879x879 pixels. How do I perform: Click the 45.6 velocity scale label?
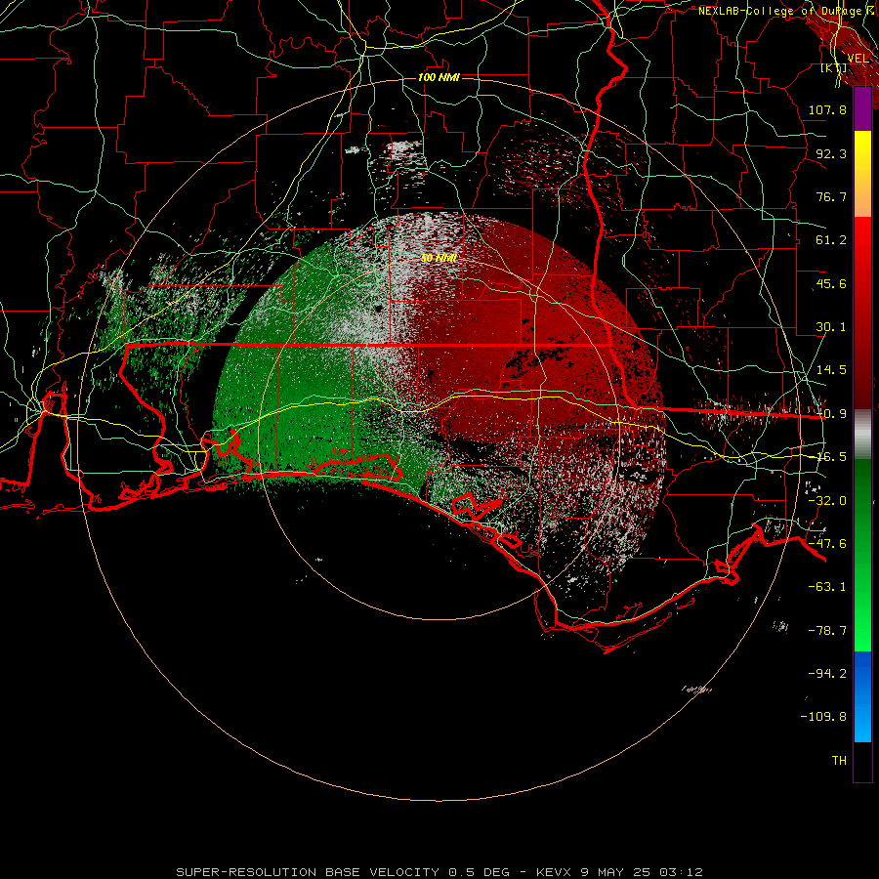pyautogui.click(x=831, y=283)
